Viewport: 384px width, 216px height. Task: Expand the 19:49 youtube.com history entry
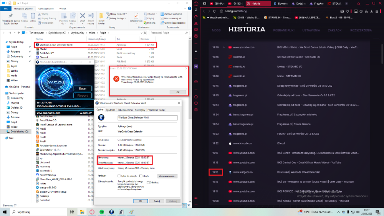[224, 48]
